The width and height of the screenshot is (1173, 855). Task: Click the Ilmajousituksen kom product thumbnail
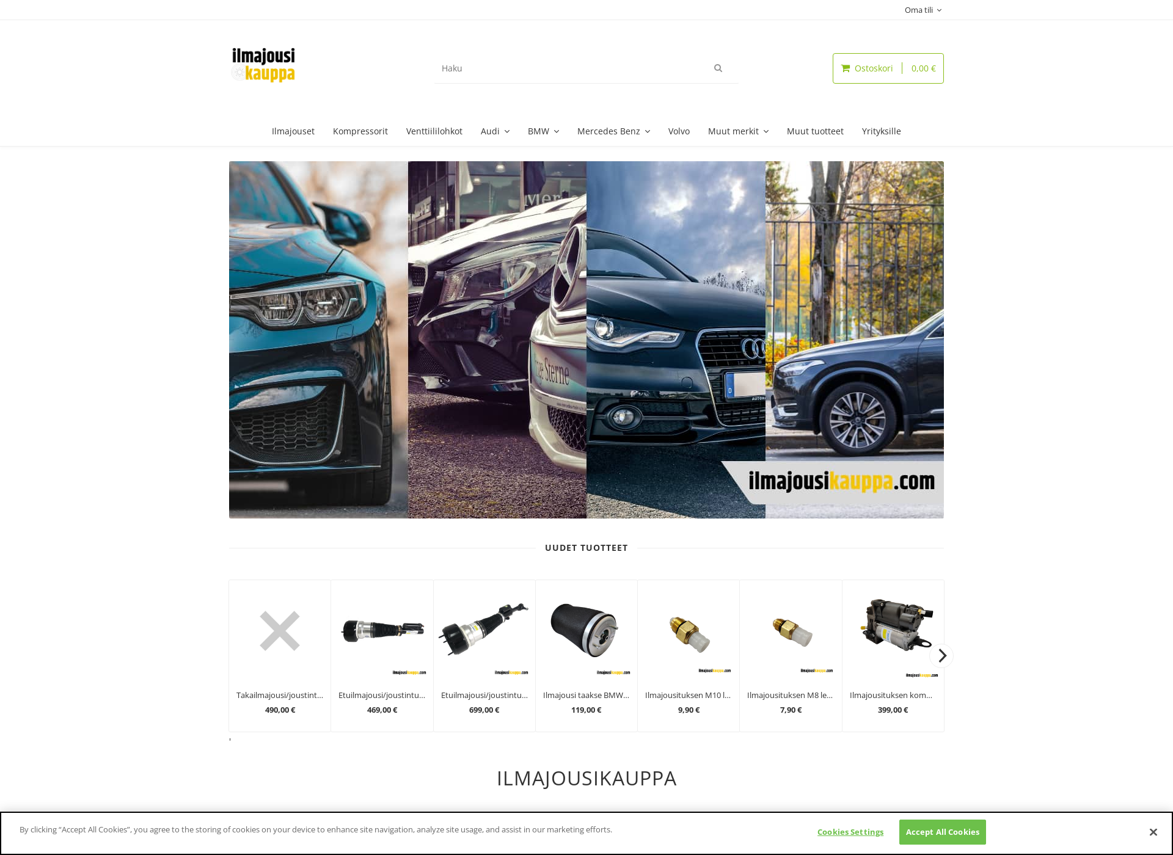tap(893, 631)
